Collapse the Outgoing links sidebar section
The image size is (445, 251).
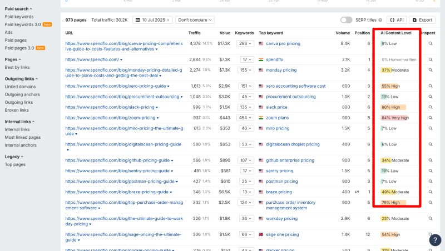(21, 79)
